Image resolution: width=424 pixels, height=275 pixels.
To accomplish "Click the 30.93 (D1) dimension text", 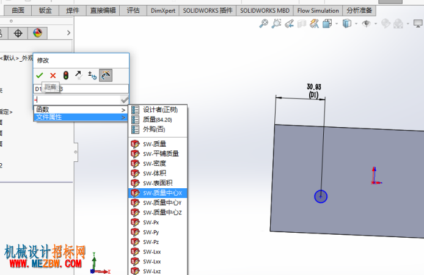I will (314, 91).
